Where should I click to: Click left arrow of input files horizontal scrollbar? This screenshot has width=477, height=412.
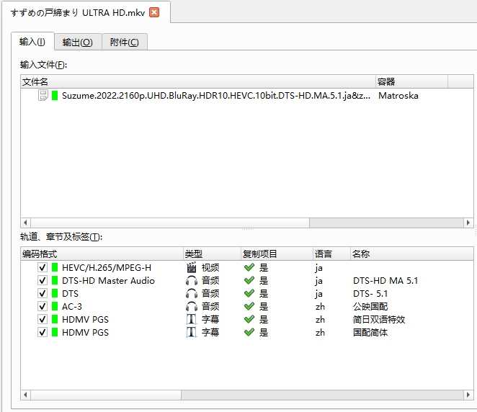pos(25,223)
